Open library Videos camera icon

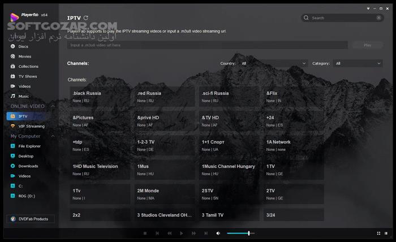point(13,86)
